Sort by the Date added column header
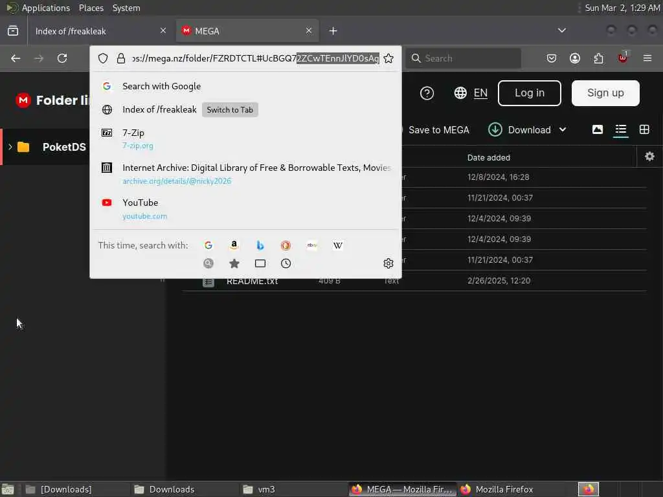The image size is (663, 497). coord(488,158)
